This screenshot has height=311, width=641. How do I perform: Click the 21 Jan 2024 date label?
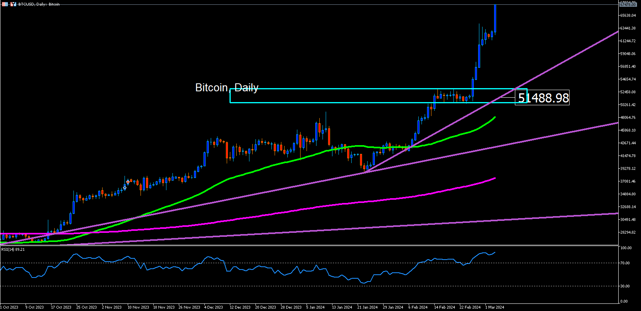pyautogui.click(x=368, y=307)
